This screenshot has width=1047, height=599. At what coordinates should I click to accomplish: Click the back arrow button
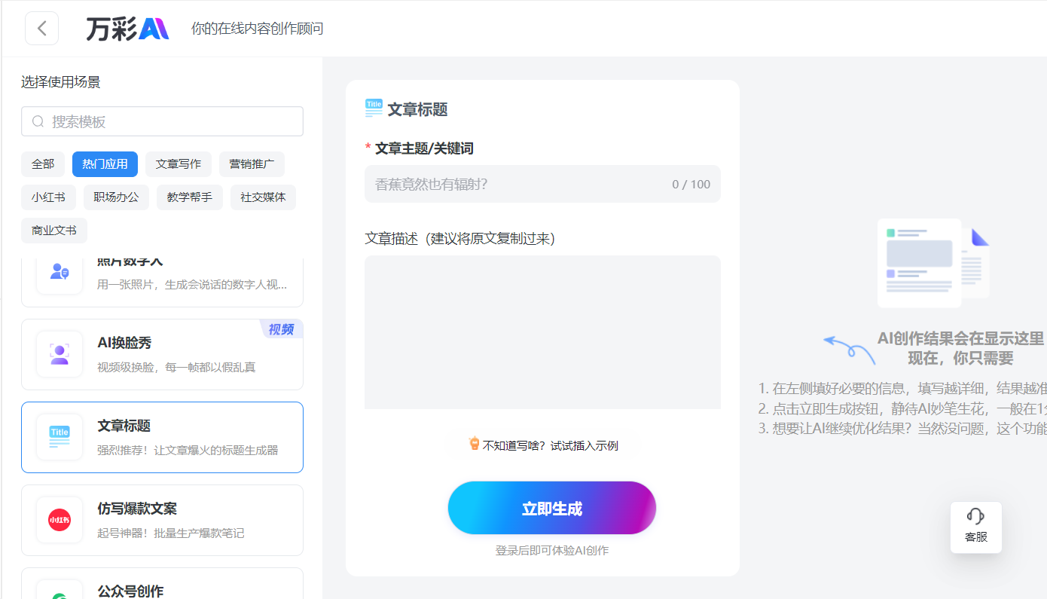click(x=41, y=29)
